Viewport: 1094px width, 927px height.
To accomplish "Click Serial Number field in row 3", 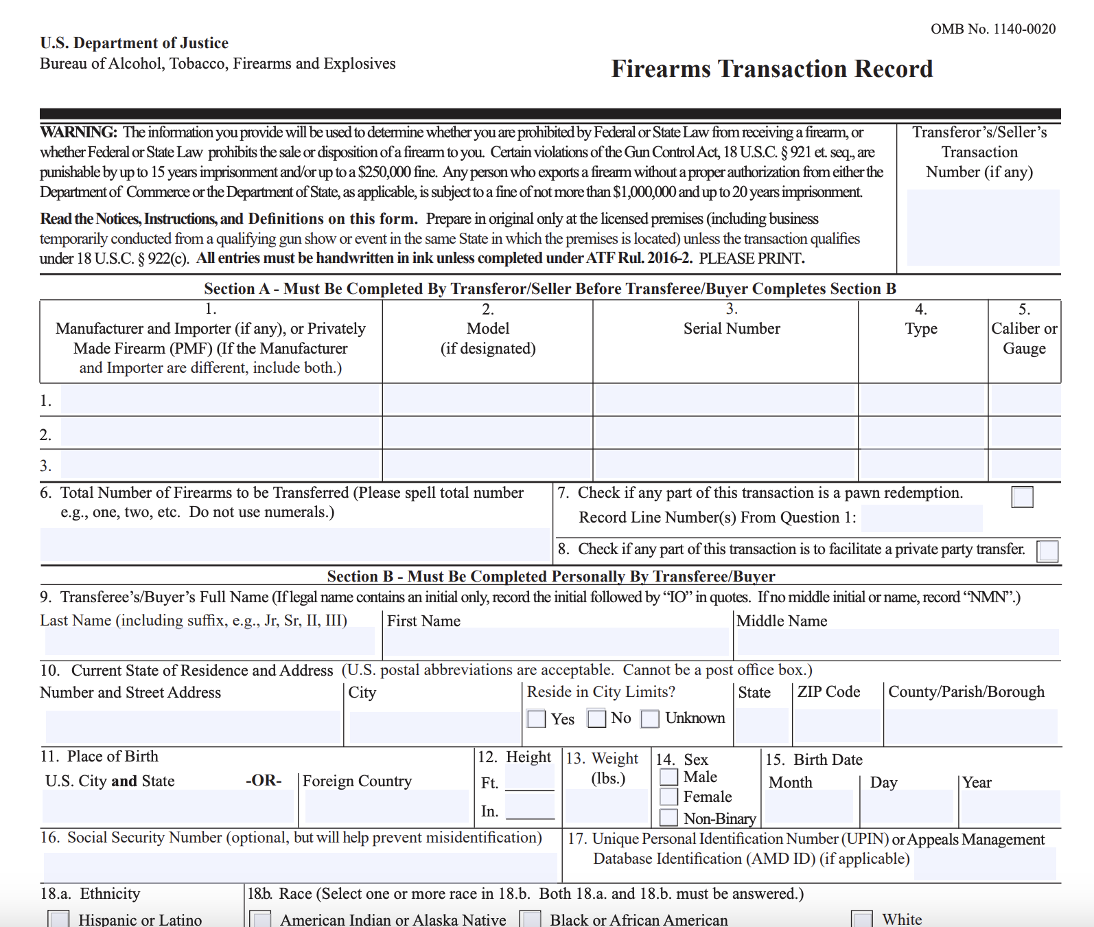I will coord(725,465).
